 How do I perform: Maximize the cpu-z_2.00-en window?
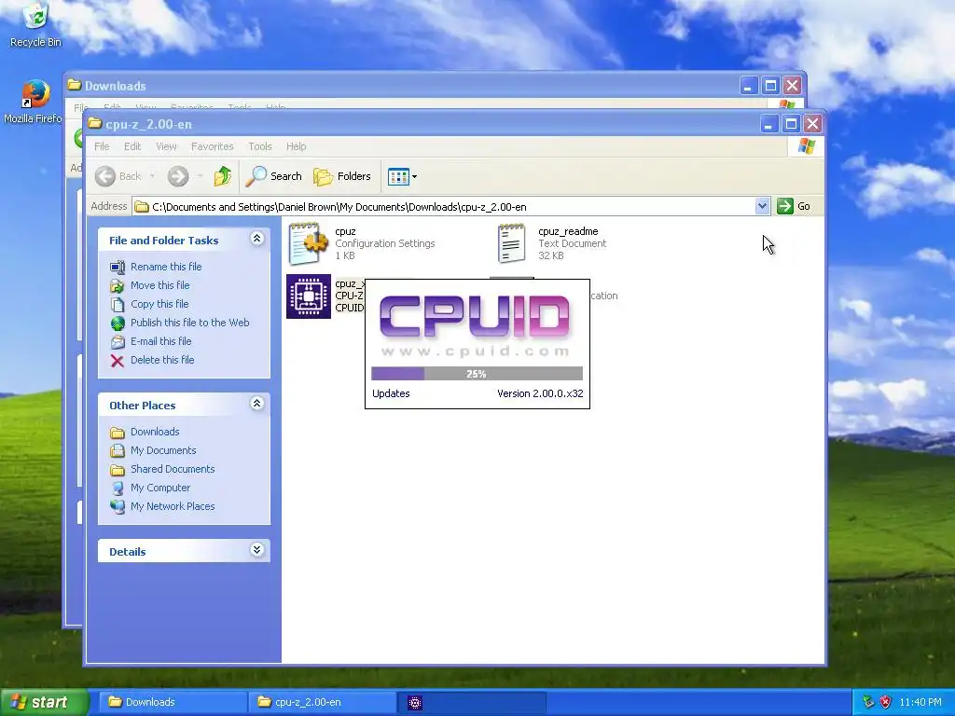791,124
